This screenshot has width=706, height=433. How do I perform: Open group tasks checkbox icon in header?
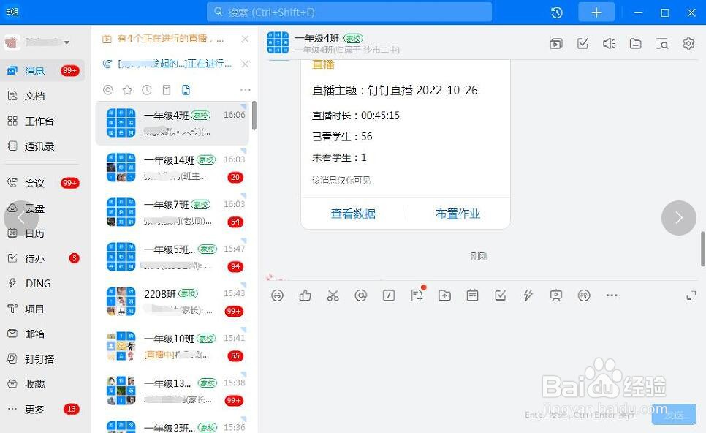[582, 43]
